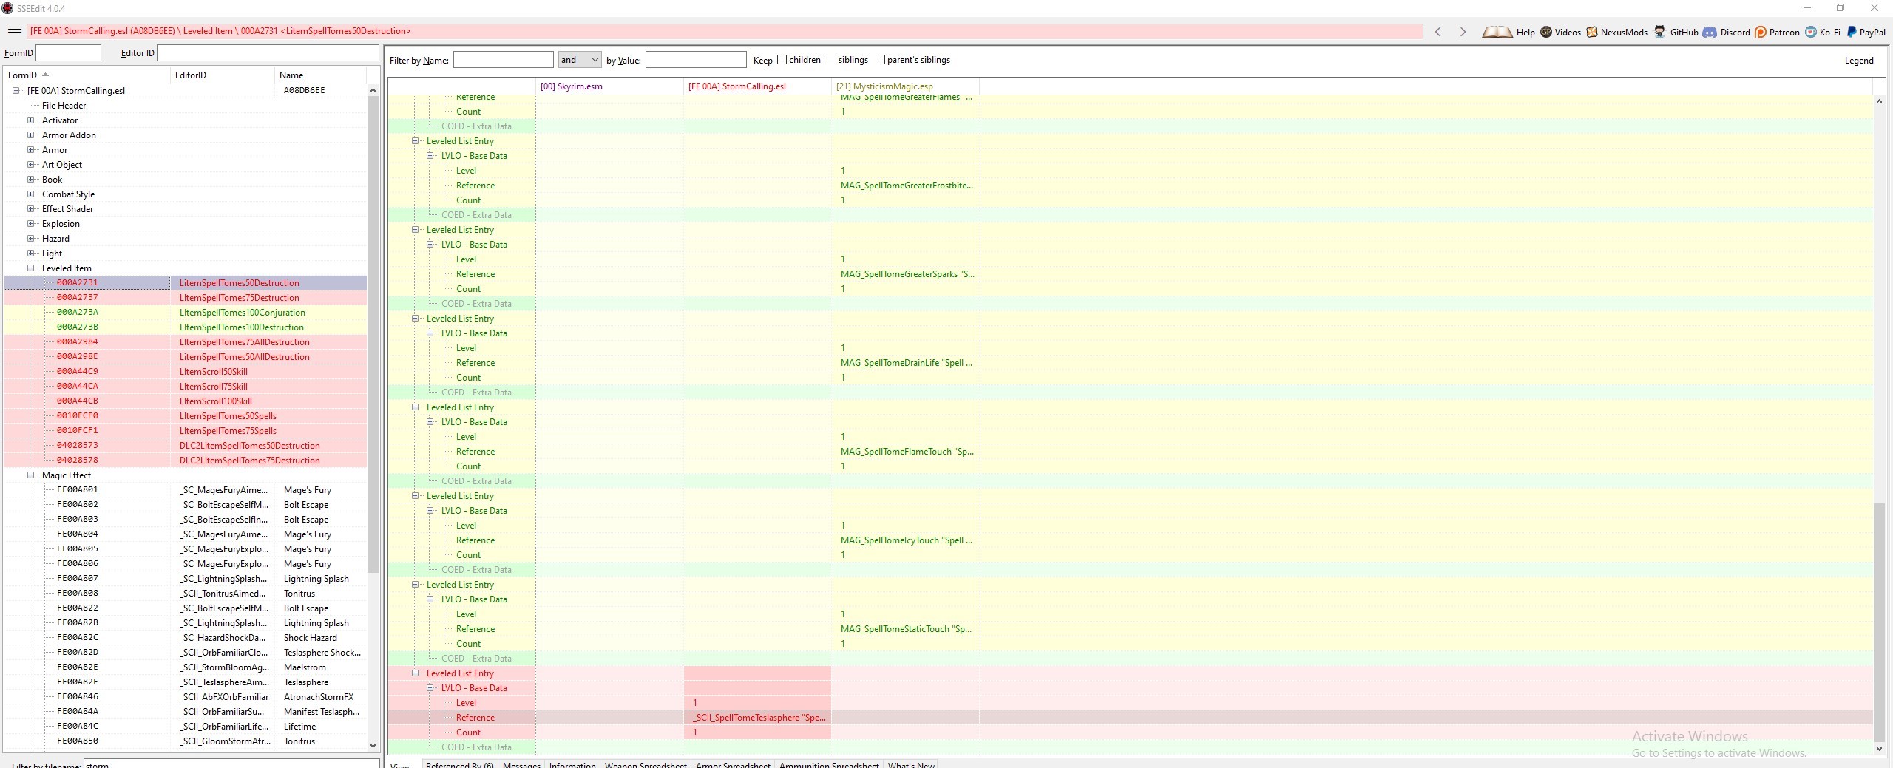The height and width of the screenshot is (768, 1893).
Task: Expand the Activator group
Action: pyautogui.click(x=30, y=120)
